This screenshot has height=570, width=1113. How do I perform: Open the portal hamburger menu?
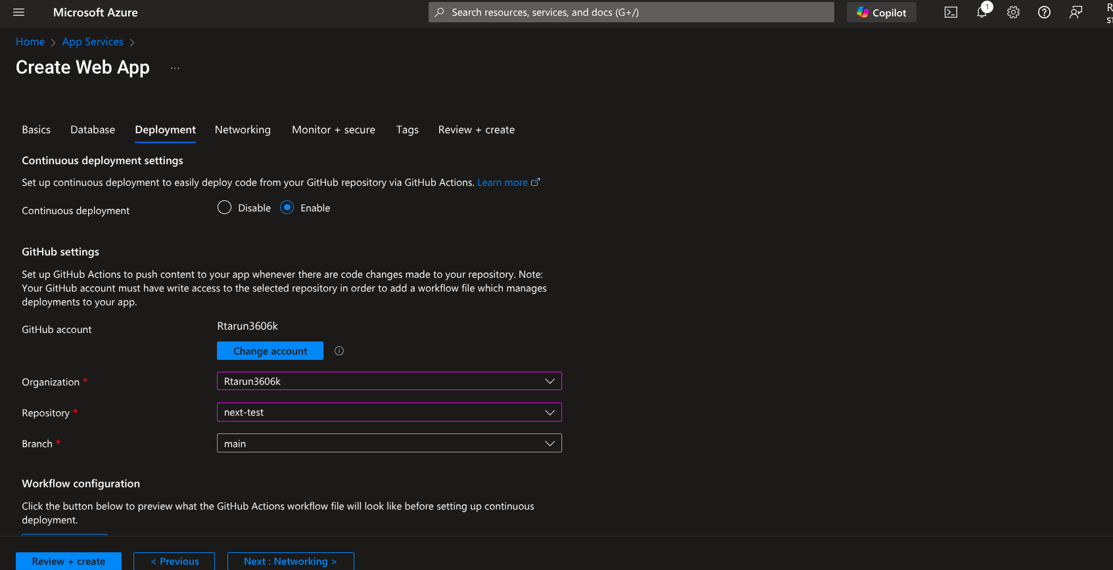[x=18, y=12]
